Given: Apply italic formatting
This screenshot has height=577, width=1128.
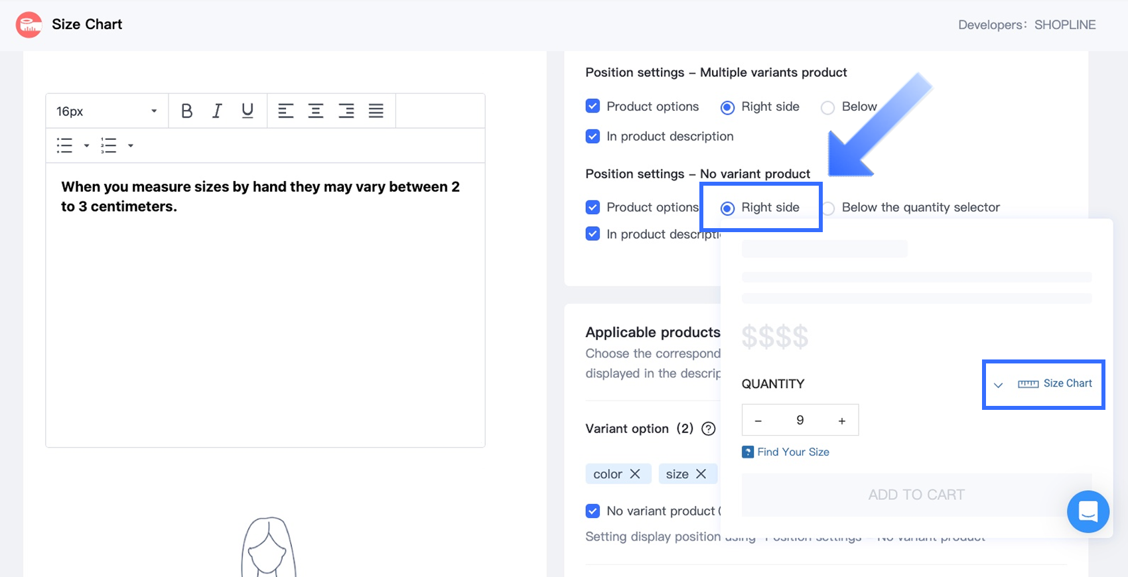Looking at the screenshot, I should (x=217, y=111).
